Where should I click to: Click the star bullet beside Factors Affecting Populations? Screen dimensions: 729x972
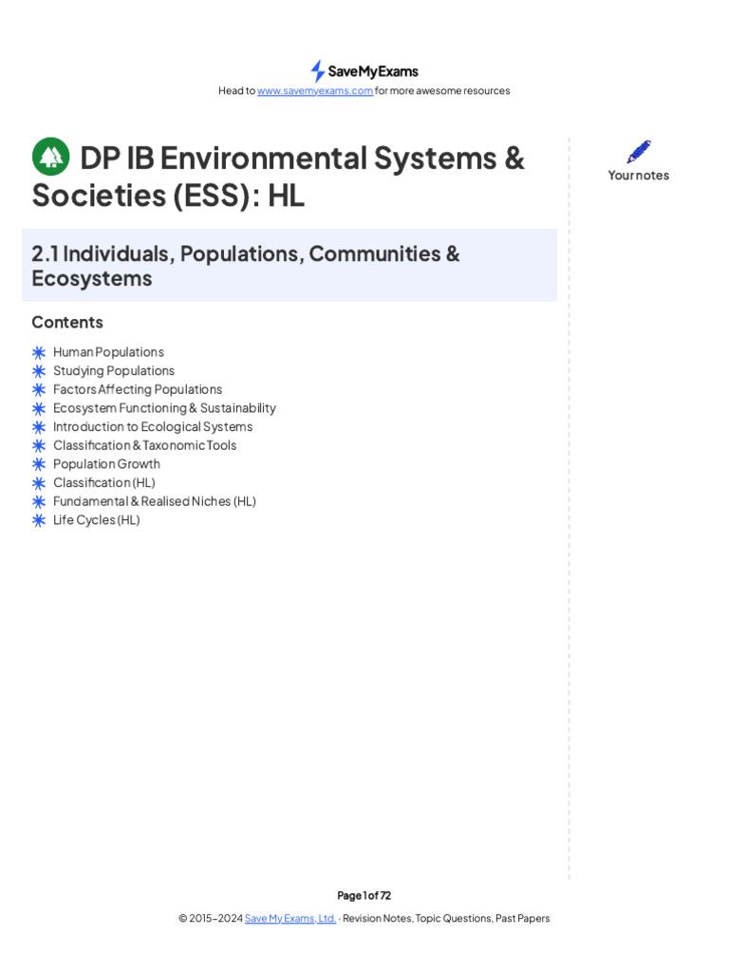click(38, 390)
